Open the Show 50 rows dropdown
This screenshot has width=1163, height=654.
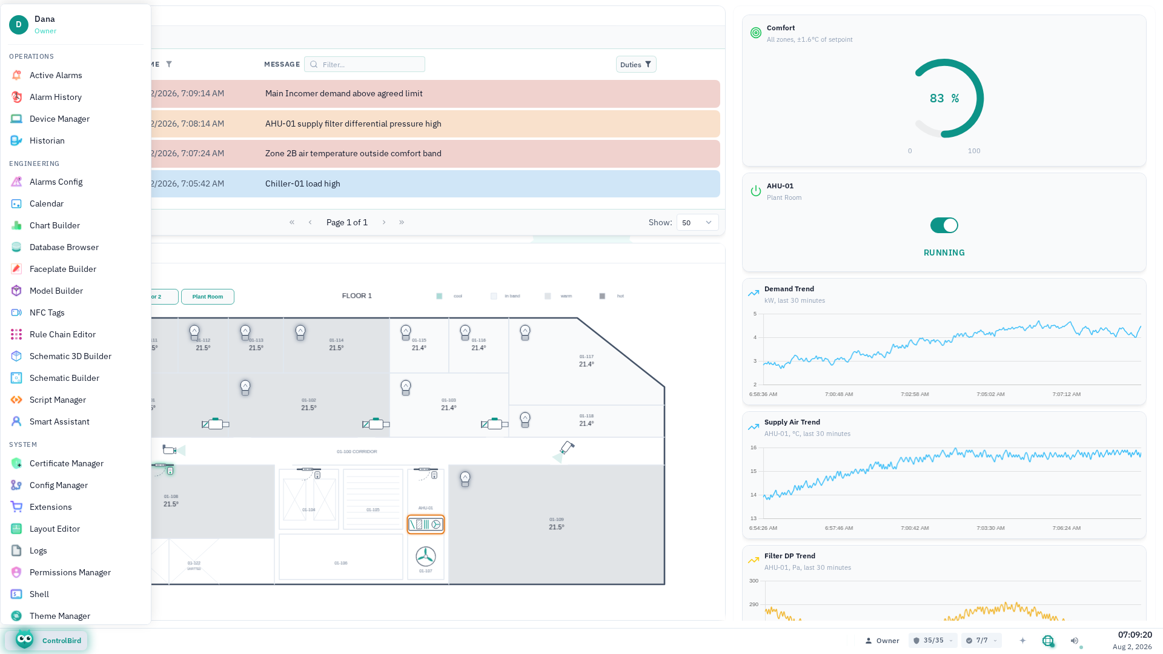tap(698, 222)
